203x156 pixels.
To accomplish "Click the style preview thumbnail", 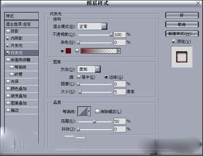I will pyautogui.click(x=182, y=57).
